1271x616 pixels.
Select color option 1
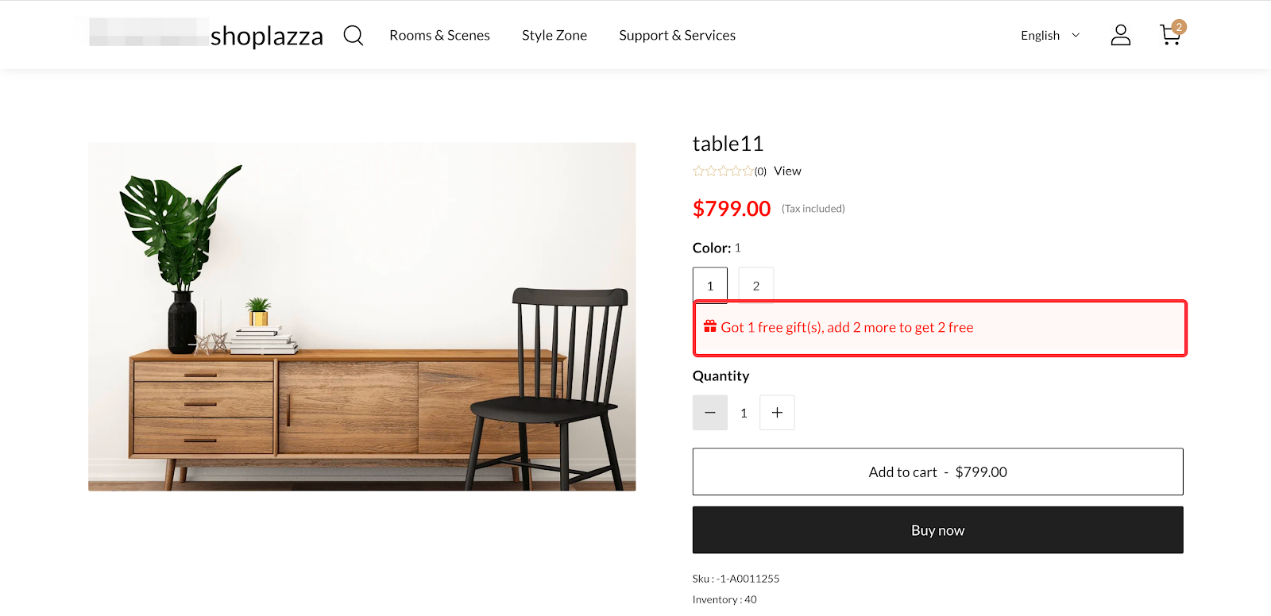tap(710, 286)
